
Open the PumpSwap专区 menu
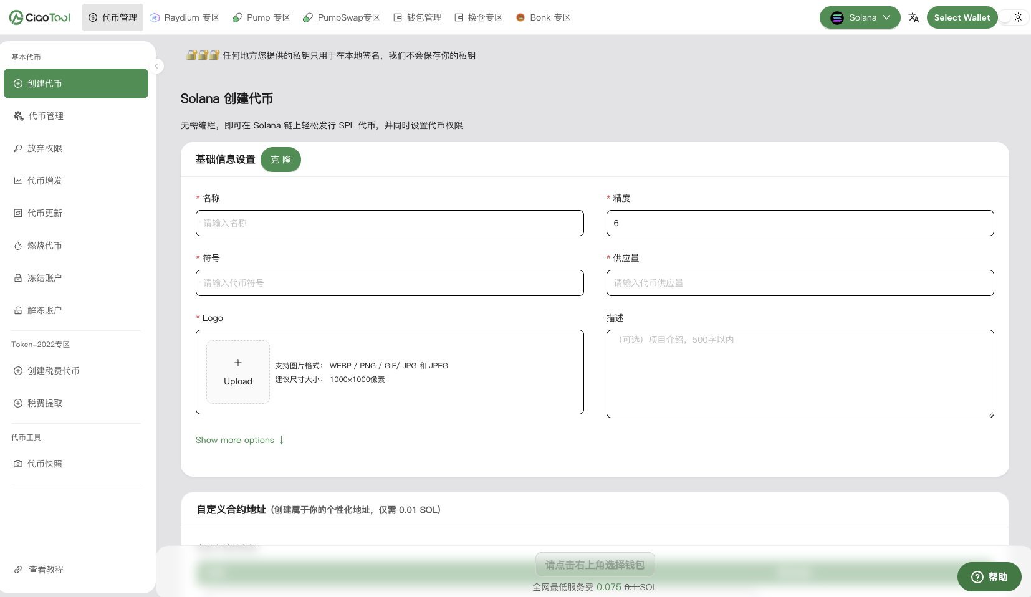tap(342, 17)
